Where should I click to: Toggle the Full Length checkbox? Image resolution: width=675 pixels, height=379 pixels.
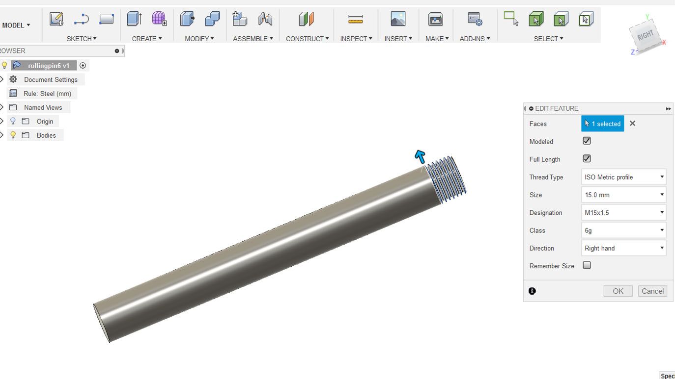[587, 158]
